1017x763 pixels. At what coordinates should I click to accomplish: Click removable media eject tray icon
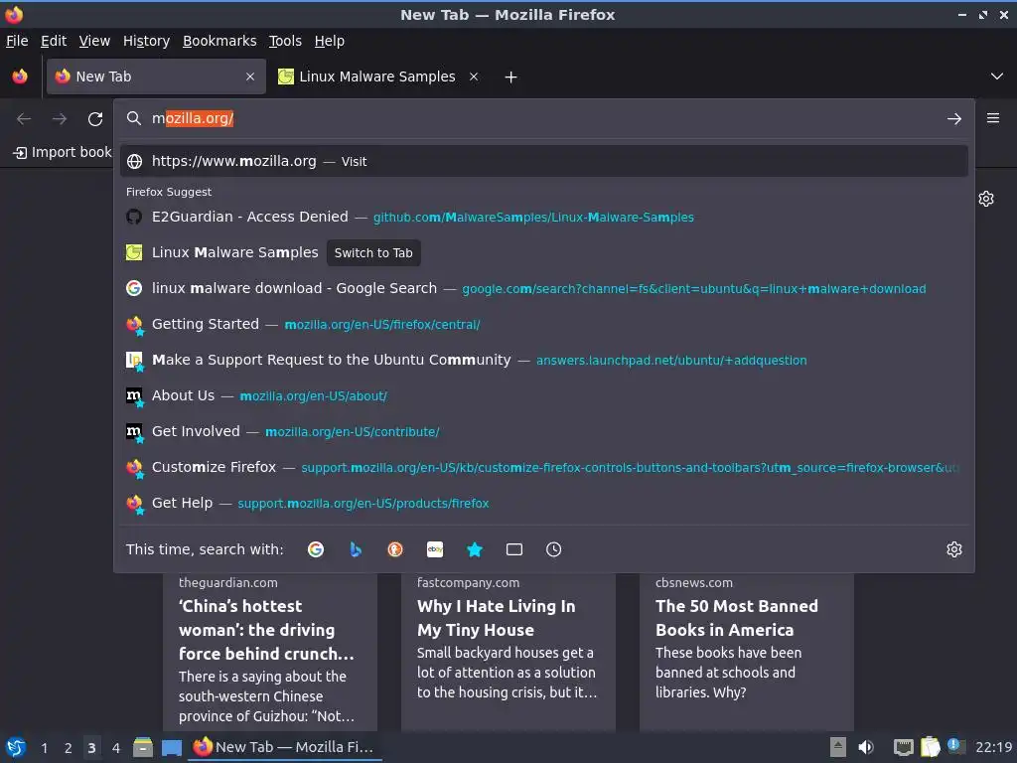[x=838, y=747]
